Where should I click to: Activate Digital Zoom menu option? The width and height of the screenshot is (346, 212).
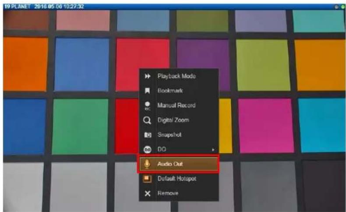coord(179,120)
